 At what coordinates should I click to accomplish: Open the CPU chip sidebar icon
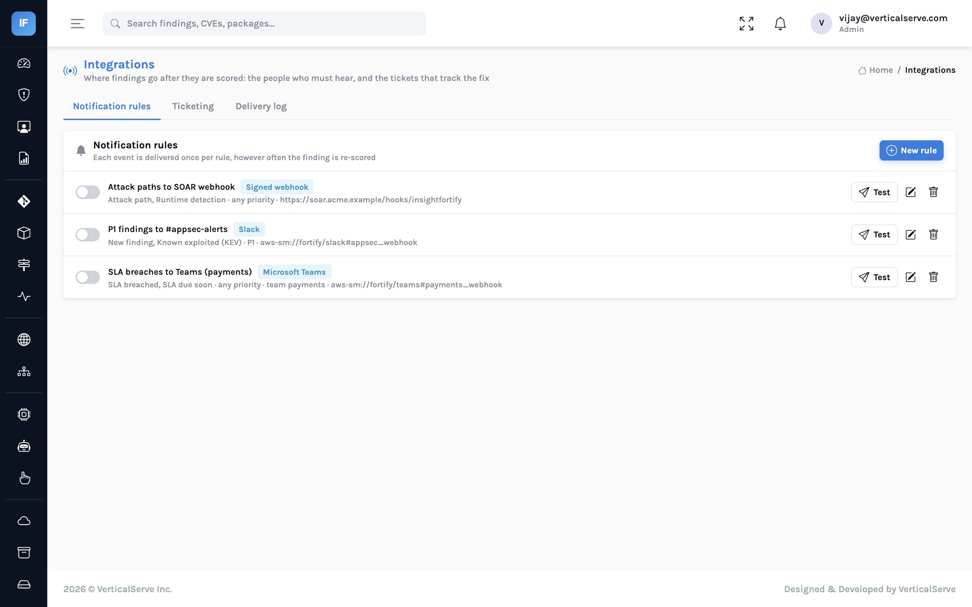[x=24, y=414]
